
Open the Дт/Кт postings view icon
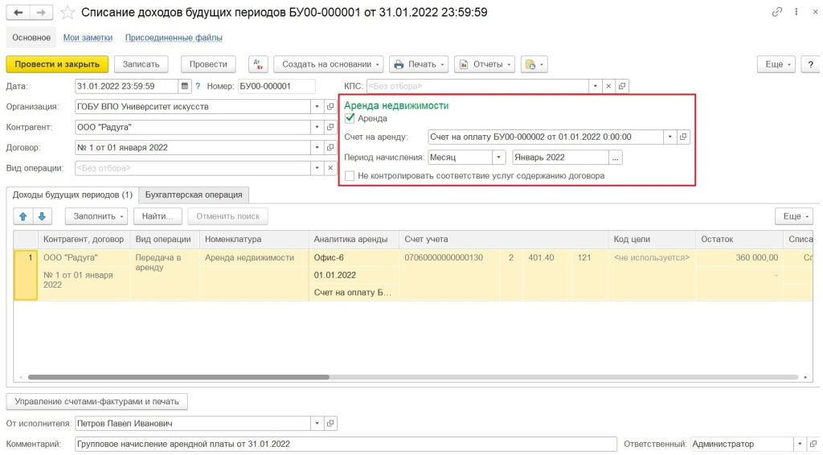tap(258, 64)
